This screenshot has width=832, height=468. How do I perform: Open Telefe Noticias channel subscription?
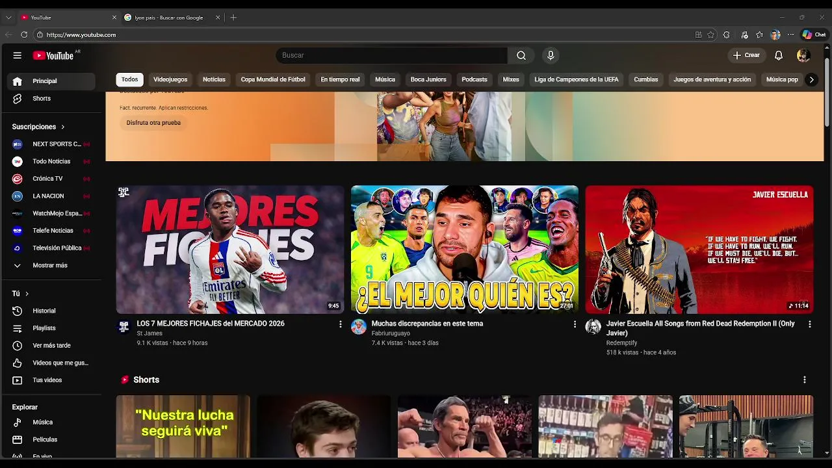[51, 231]
